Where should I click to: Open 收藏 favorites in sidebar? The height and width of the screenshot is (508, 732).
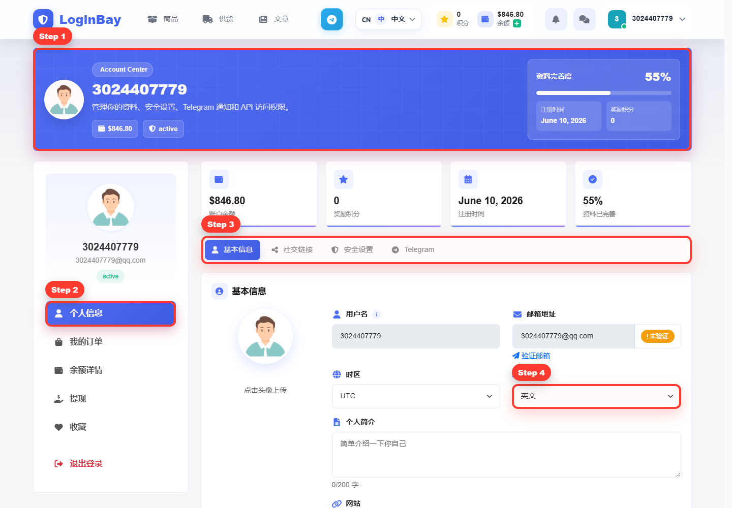[x=111, y=427]
